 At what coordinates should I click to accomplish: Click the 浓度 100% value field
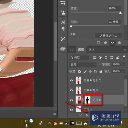point(114,8)
